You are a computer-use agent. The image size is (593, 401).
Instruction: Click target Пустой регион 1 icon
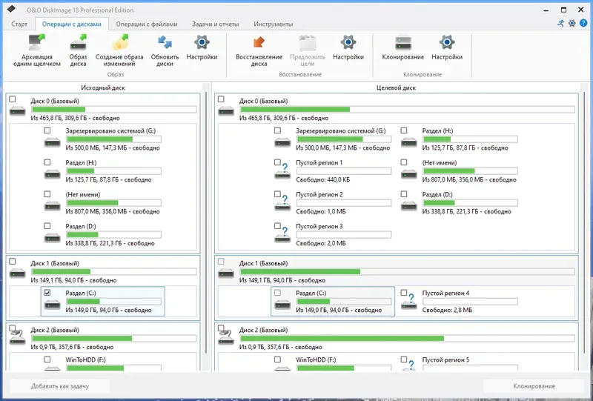tap(282, 170)
